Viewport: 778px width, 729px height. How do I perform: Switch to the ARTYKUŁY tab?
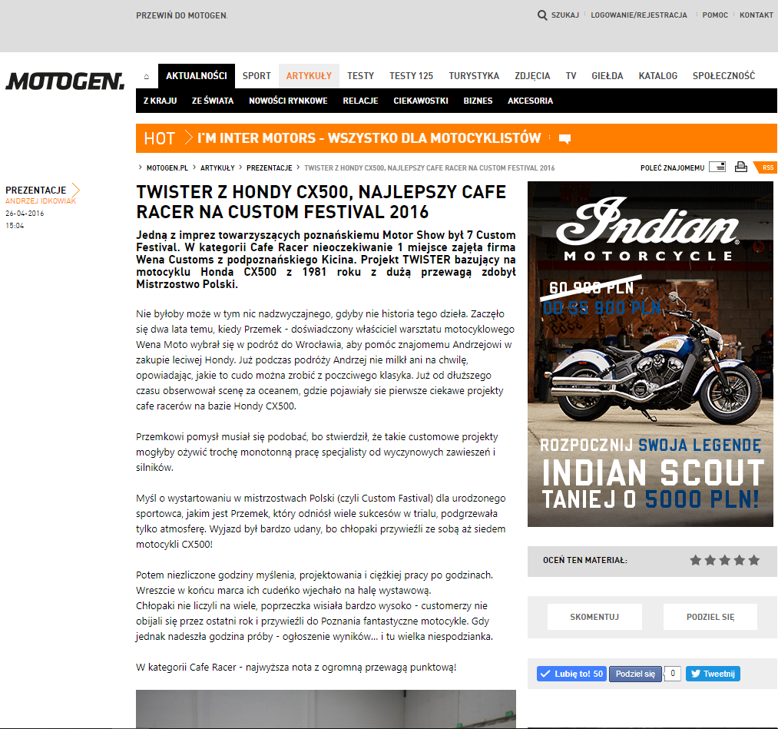[309, 76]
